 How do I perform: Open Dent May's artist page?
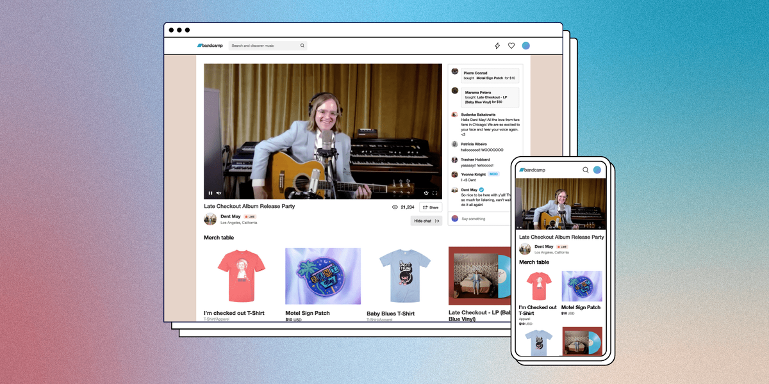(229, 216)
